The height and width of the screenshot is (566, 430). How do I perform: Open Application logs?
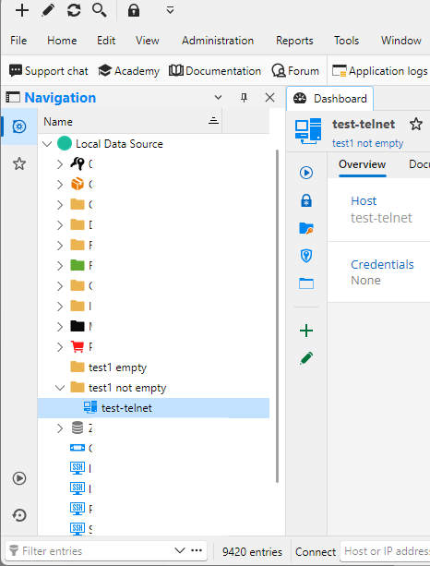tap(380, 71)
